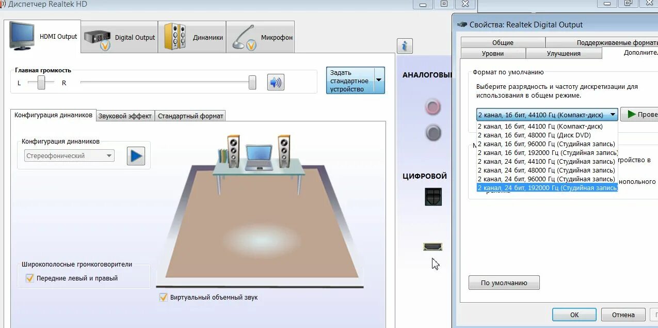Choose 16 бит, 96000 Гц option
The height and width of the screenshot is (328, 658).
coord(547,144)
